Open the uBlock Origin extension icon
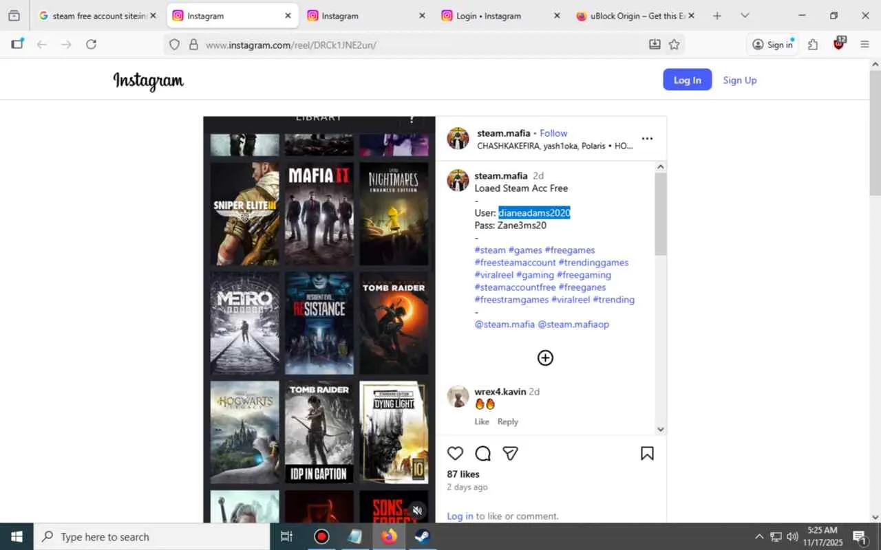 point(838,44)
